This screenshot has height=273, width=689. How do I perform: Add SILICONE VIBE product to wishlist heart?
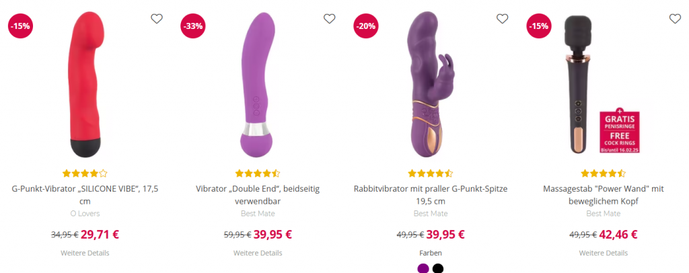click(157, 18)
